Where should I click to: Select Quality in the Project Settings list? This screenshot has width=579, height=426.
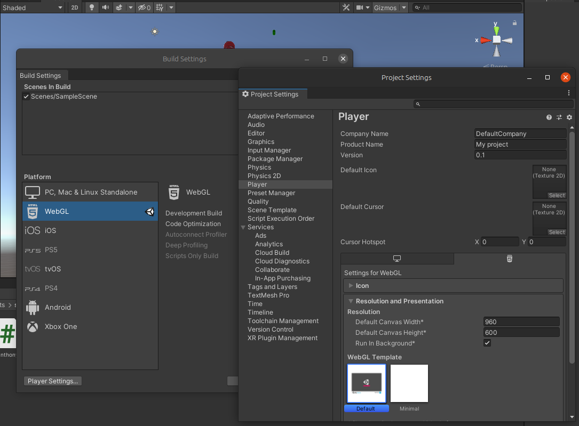click(x=258, y=202)
